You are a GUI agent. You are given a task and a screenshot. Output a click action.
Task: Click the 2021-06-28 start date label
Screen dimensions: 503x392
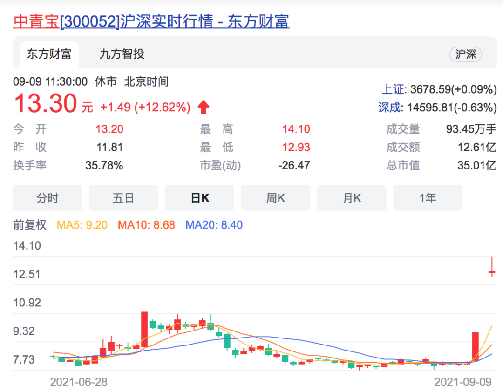point(79,382)
